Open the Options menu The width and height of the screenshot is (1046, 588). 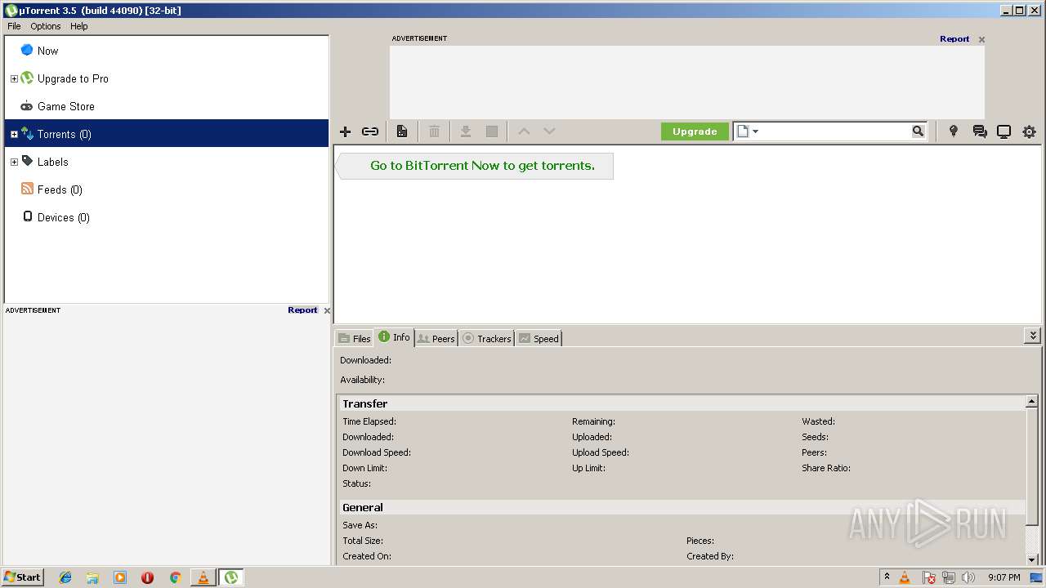point(46,26)
